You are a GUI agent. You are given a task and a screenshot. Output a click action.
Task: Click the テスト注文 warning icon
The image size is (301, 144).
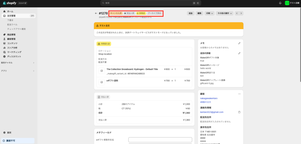tap(98, 26)
